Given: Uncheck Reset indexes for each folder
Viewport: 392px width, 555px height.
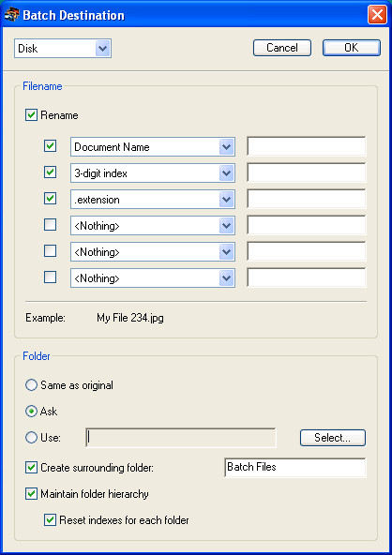Looking at the screenshot, I should coord(50,520).
